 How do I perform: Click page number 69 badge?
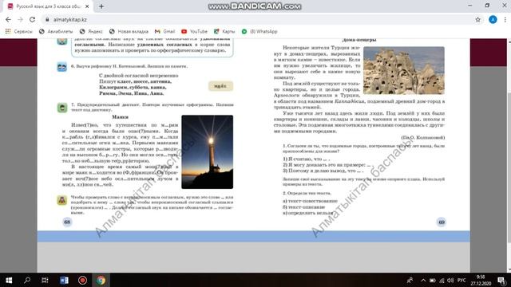pos(442,222)
